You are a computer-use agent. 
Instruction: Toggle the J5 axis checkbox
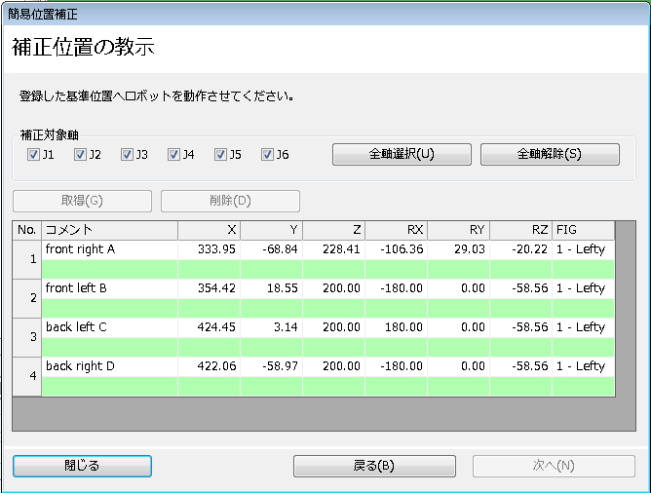220,155
